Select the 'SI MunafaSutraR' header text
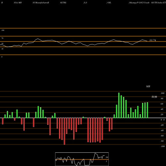The height and width of the screenshot is (166, 166). (x=41, y=3)
